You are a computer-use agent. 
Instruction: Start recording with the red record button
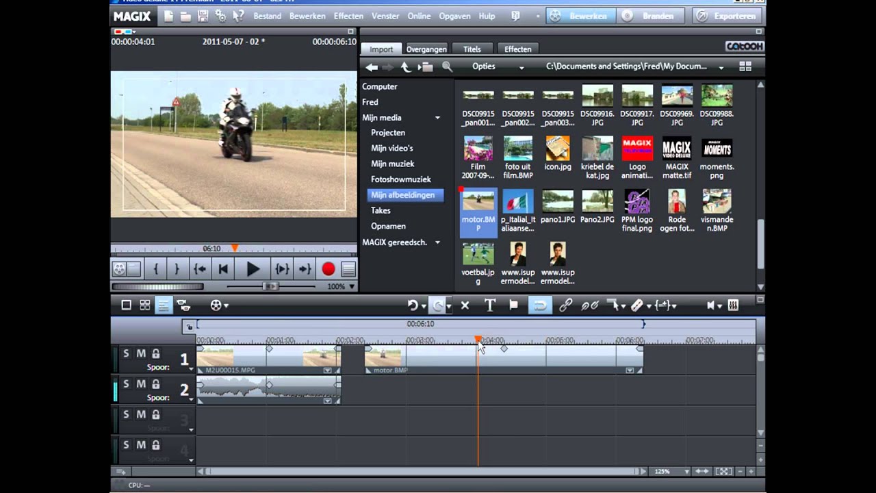328,269
